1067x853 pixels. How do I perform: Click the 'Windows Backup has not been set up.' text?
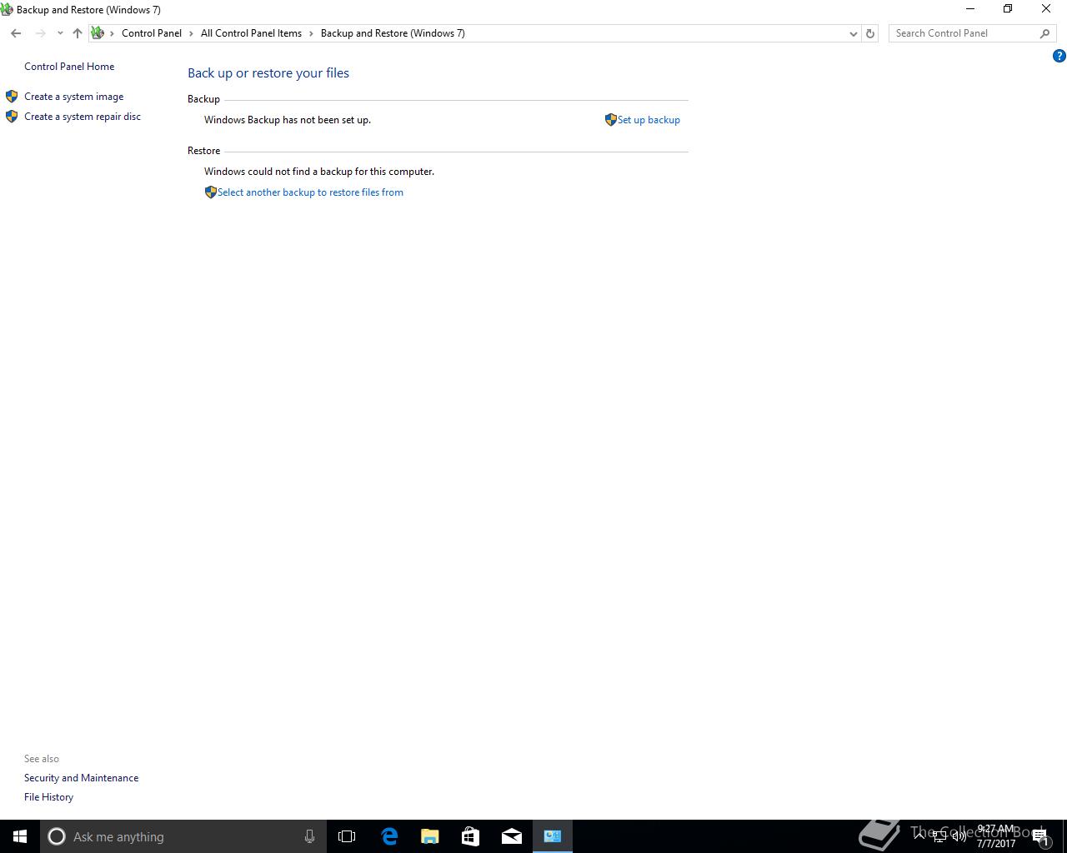click(288, 120)
